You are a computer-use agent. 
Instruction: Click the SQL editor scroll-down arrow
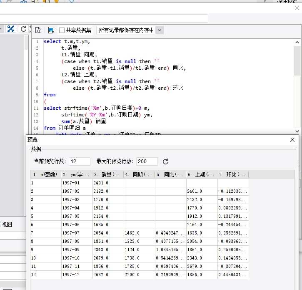297,131
